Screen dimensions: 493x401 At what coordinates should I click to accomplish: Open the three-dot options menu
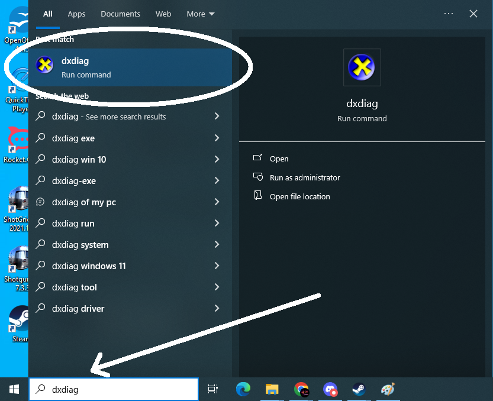[448, 14]
